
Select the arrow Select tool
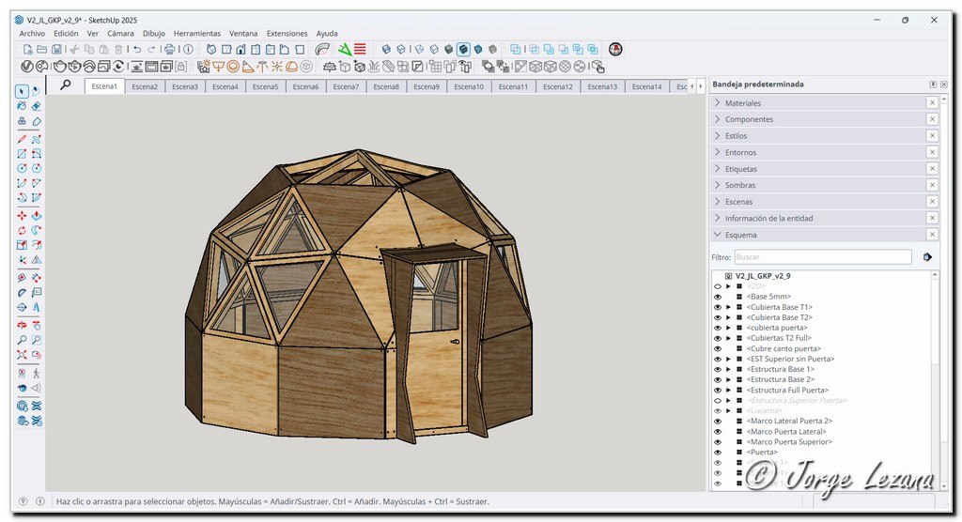point(22,91)
